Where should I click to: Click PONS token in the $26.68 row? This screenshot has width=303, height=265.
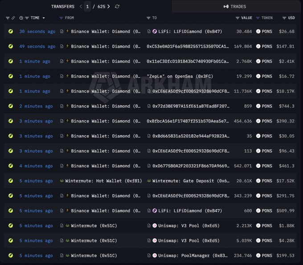point(264,32)
